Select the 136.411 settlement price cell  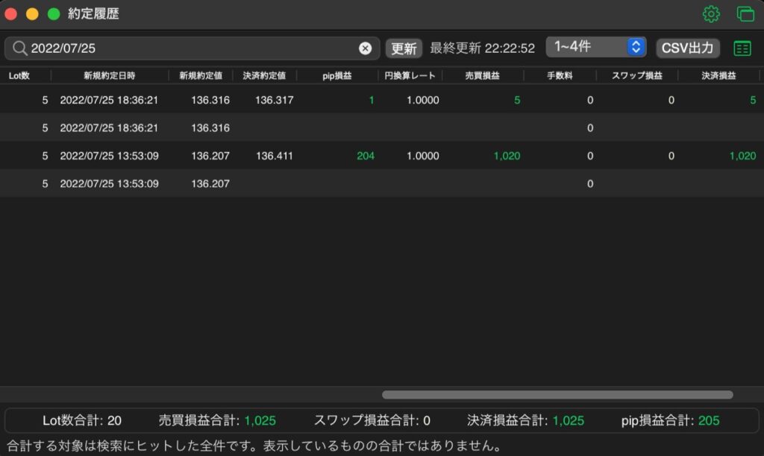[x=275, y=156]
